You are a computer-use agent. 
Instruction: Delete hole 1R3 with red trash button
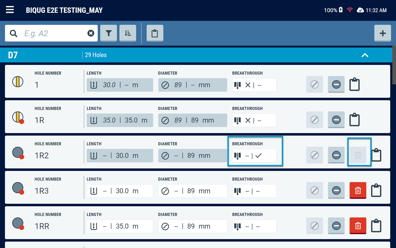[358, 190]
